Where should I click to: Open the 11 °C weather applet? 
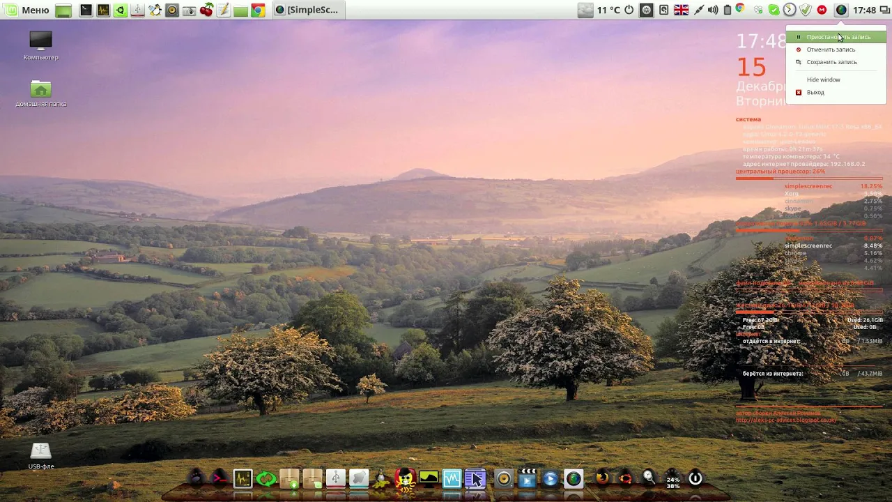pos(599,10)
